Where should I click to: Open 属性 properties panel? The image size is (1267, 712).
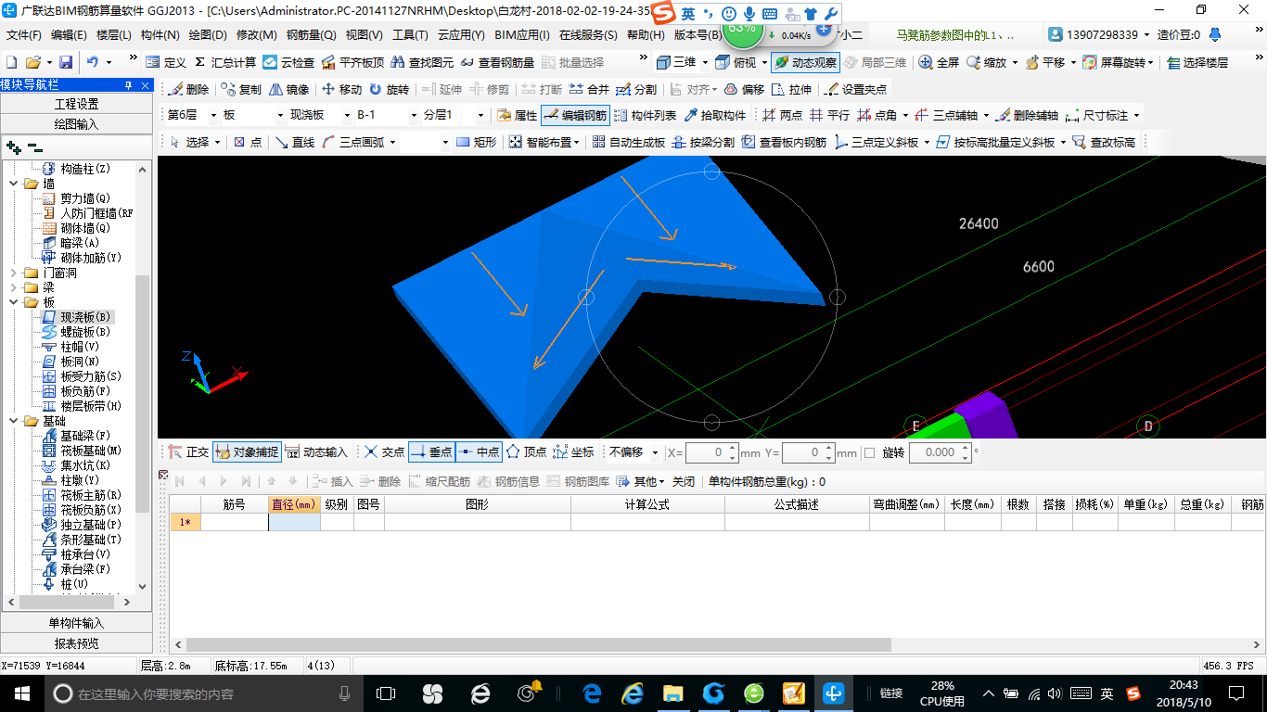[x=518, y=115]
